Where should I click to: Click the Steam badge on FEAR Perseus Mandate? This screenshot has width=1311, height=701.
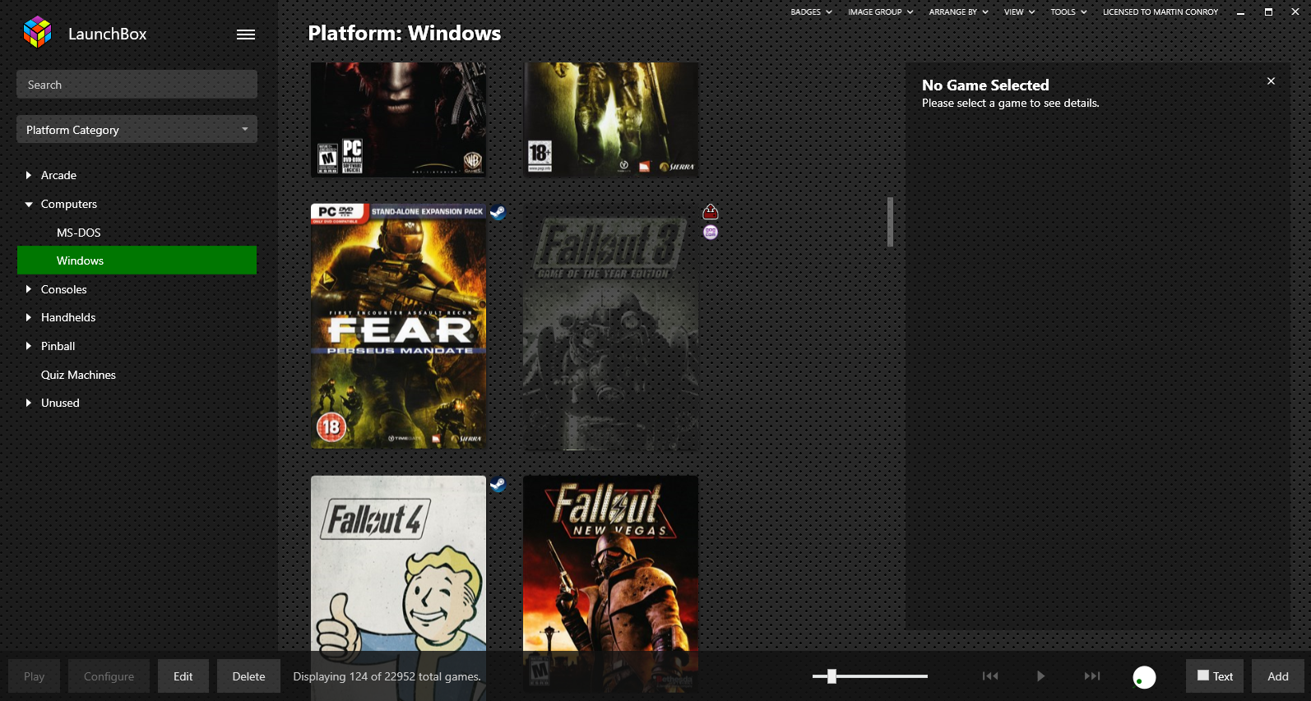498,212
